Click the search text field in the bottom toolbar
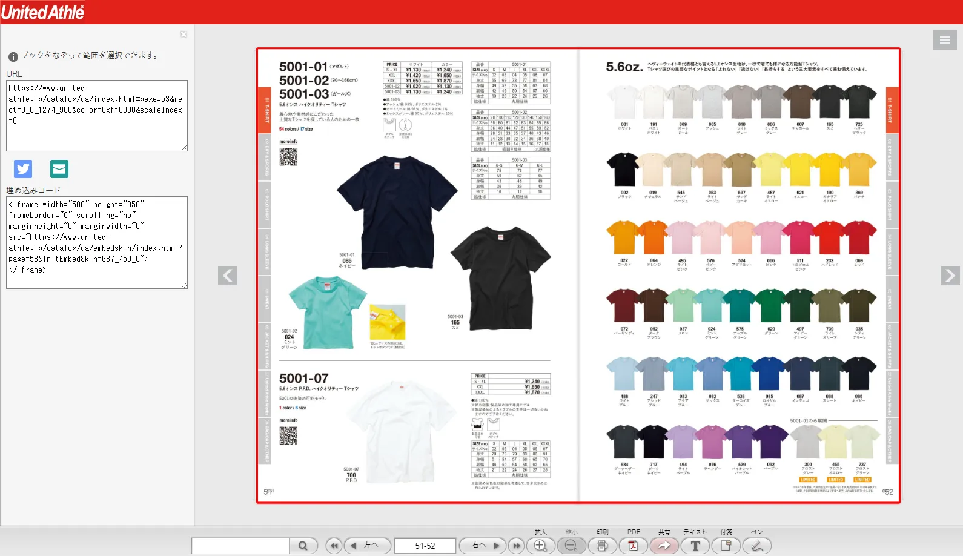 [240, 546]
